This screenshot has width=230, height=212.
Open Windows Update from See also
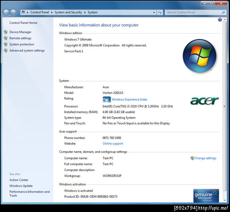click(21, 186)
